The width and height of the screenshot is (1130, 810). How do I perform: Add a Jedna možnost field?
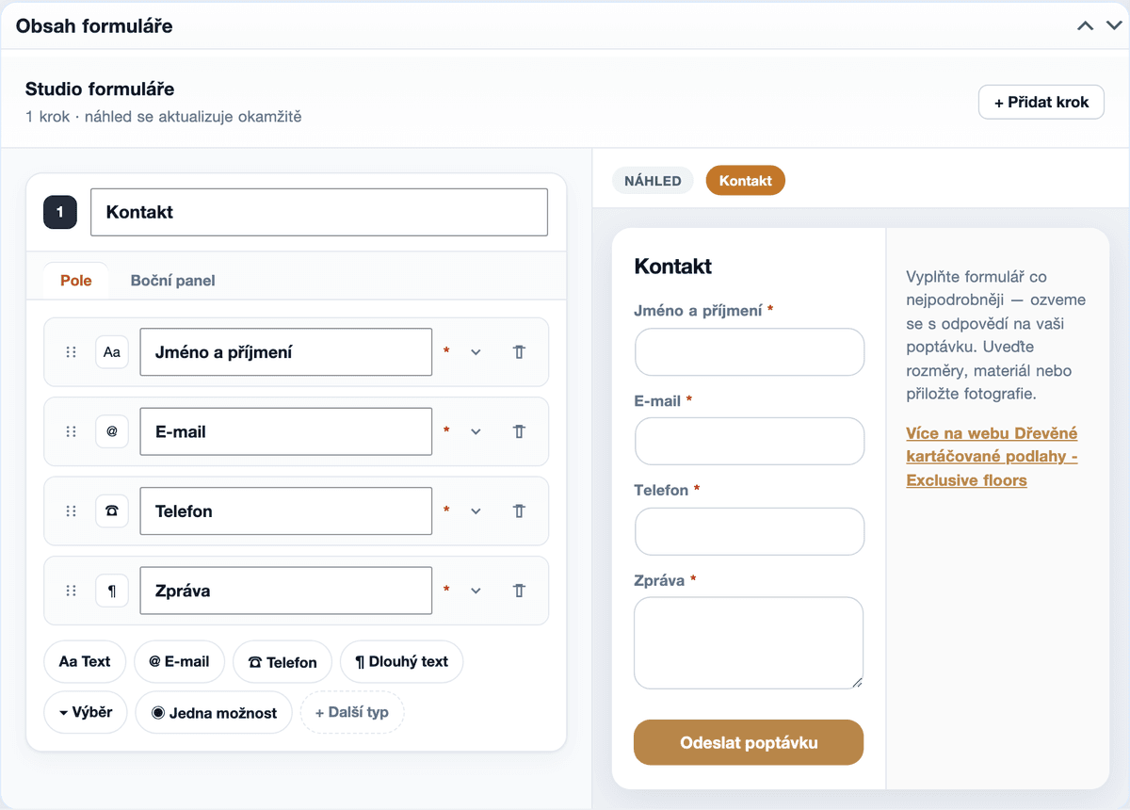point(214,713)
